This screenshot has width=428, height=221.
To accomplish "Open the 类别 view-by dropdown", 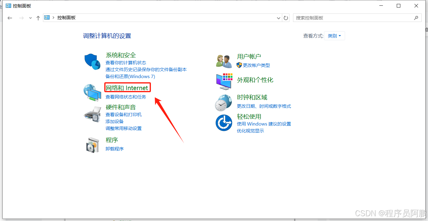I will pyautogui.click(x=334, y=36).
